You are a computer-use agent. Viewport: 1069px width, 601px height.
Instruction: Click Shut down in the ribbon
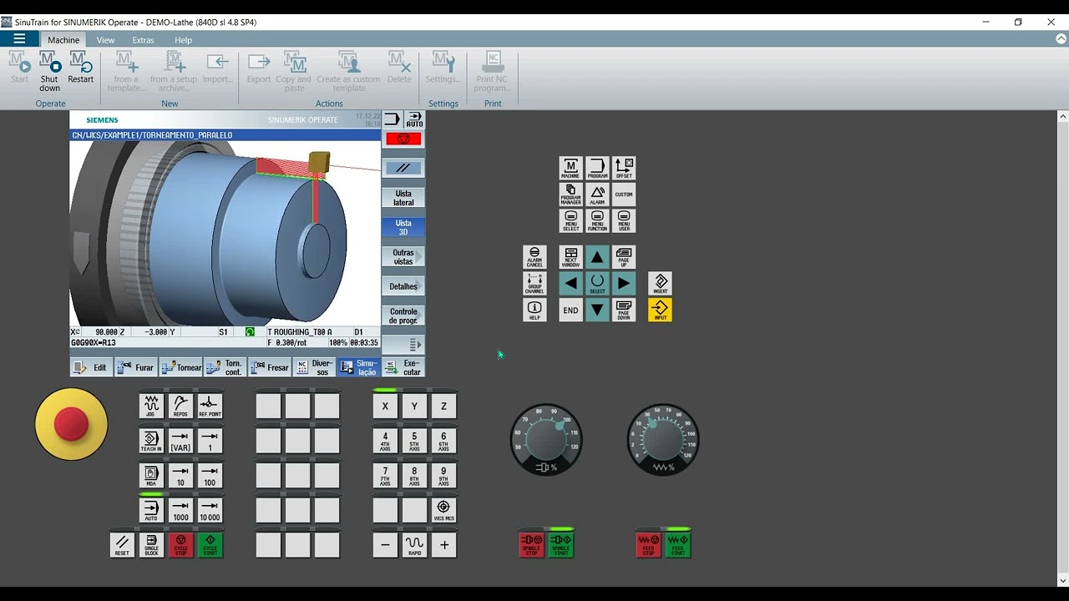click(50, 72)
